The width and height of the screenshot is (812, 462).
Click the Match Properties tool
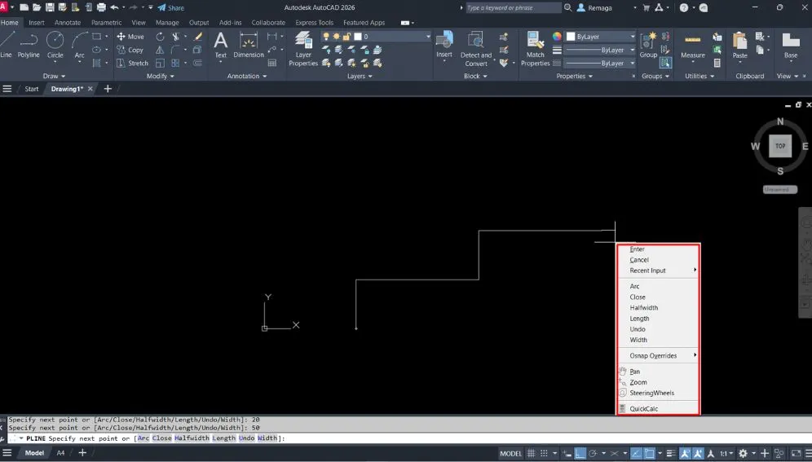(535, 47)
